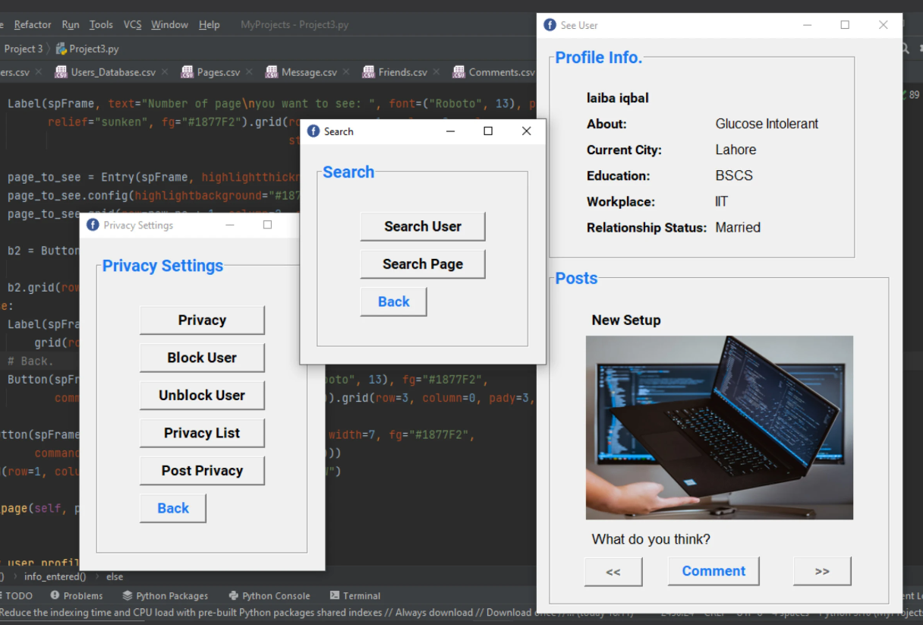This screenshot has width=923, height=625.
Task: Click Back in the Privacy Settings window
Action: pos(173,509)
